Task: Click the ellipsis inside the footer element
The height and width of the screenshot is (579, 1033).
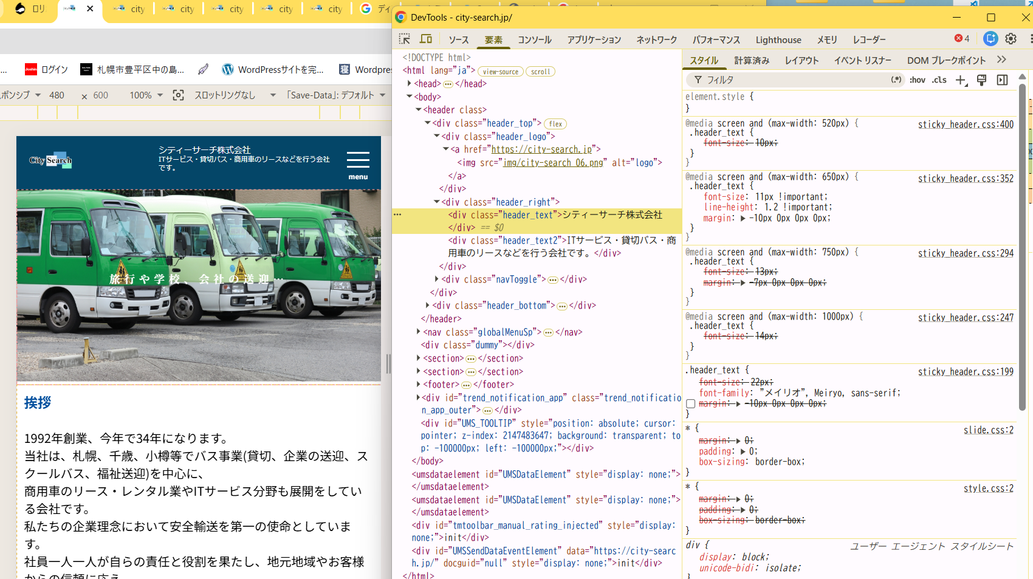Action: pyautogui.click(x=466, y=385)
